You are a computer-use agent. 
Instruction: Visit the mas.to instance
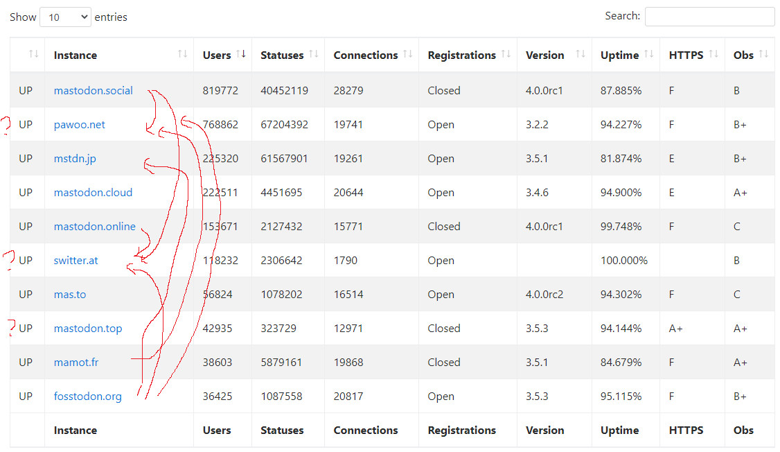click(69, 294)
